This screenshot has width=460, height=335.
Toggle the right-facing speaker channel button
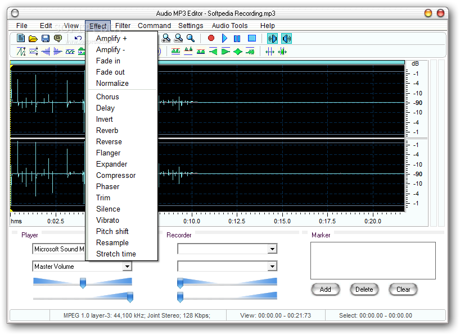286,38
